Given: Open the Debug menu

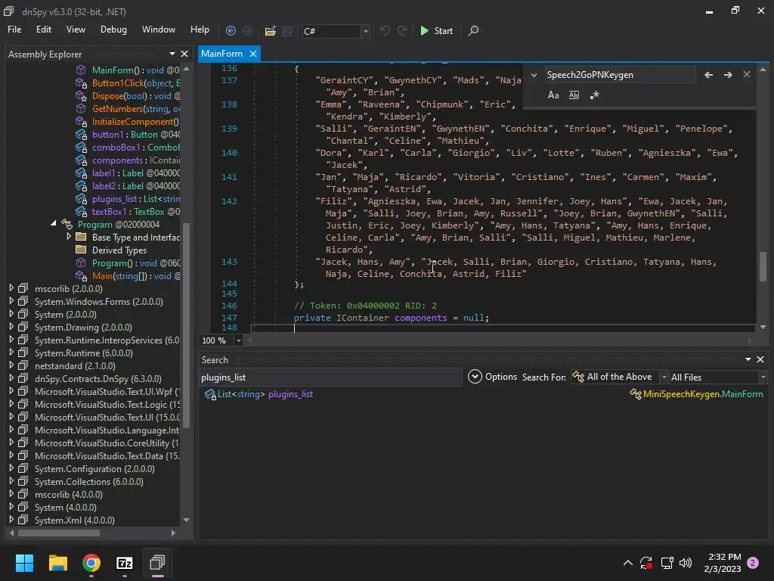Looking at the screenshot, I should click(113, 30).
